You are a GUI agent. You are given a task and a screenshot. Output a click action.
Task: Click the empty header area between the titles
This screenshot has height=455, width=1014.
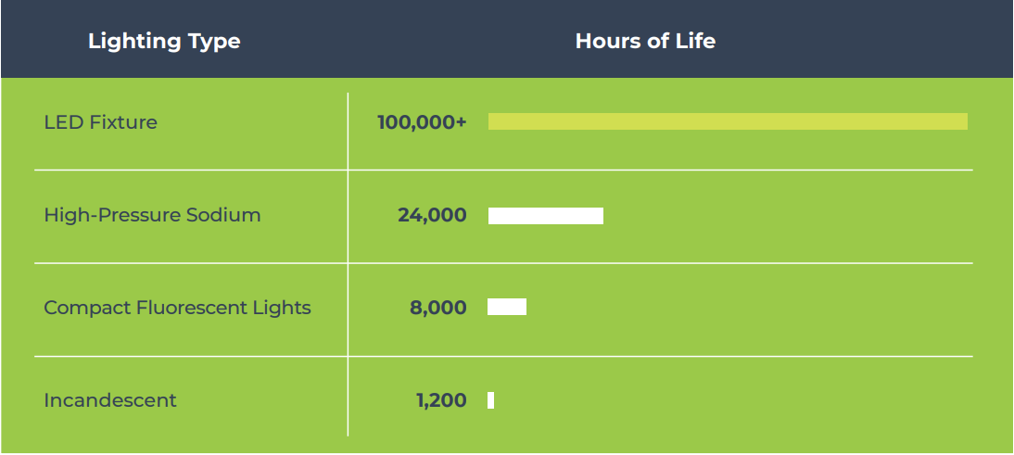[x=408, y=42]
